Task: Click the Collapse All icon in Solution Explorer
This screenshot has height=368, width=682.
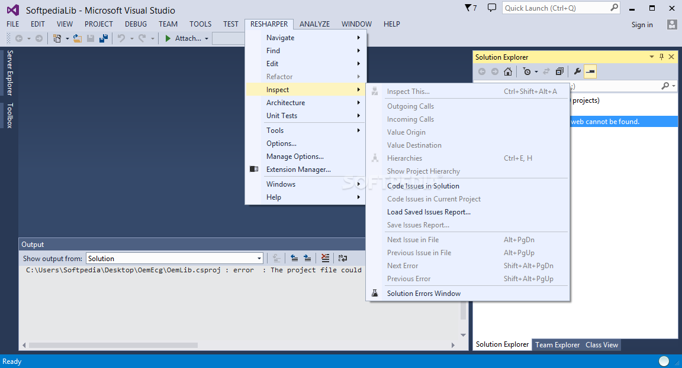Action: click(560, 71)
